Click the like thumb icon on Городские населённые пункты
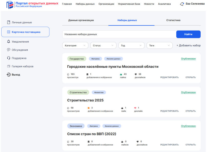Image resolution: width=207 pixels, height=152 pixels. (x=121, y=74)
